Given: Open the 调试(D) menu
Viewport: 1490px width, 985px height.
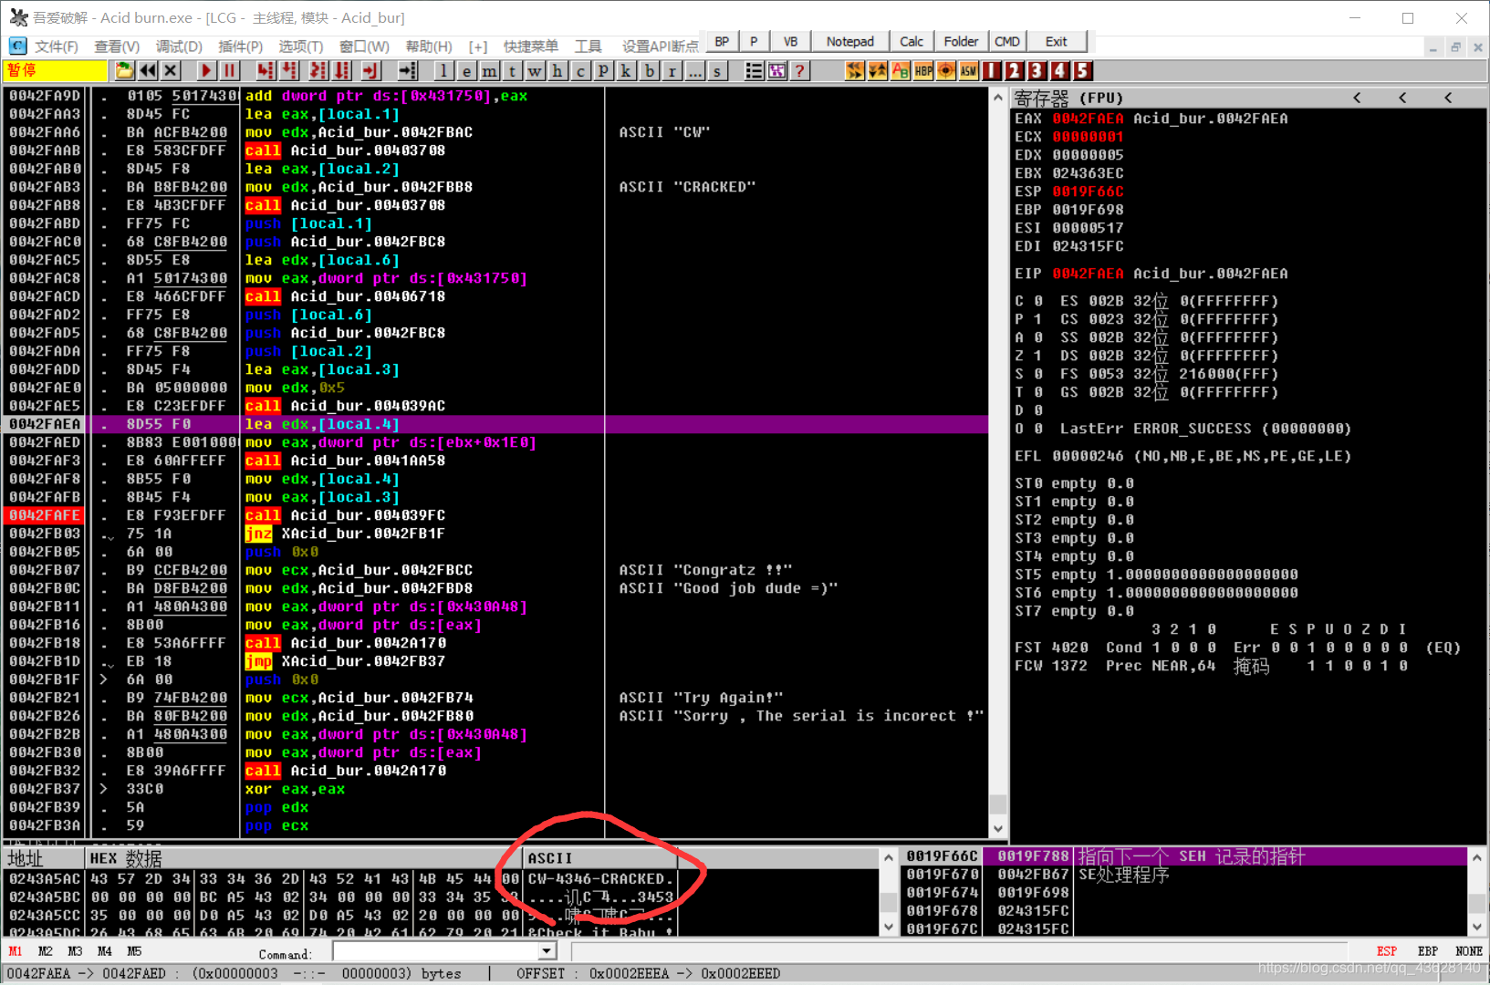Looking at the screenshot, I should pyautogui.click(x=179, y=47).
